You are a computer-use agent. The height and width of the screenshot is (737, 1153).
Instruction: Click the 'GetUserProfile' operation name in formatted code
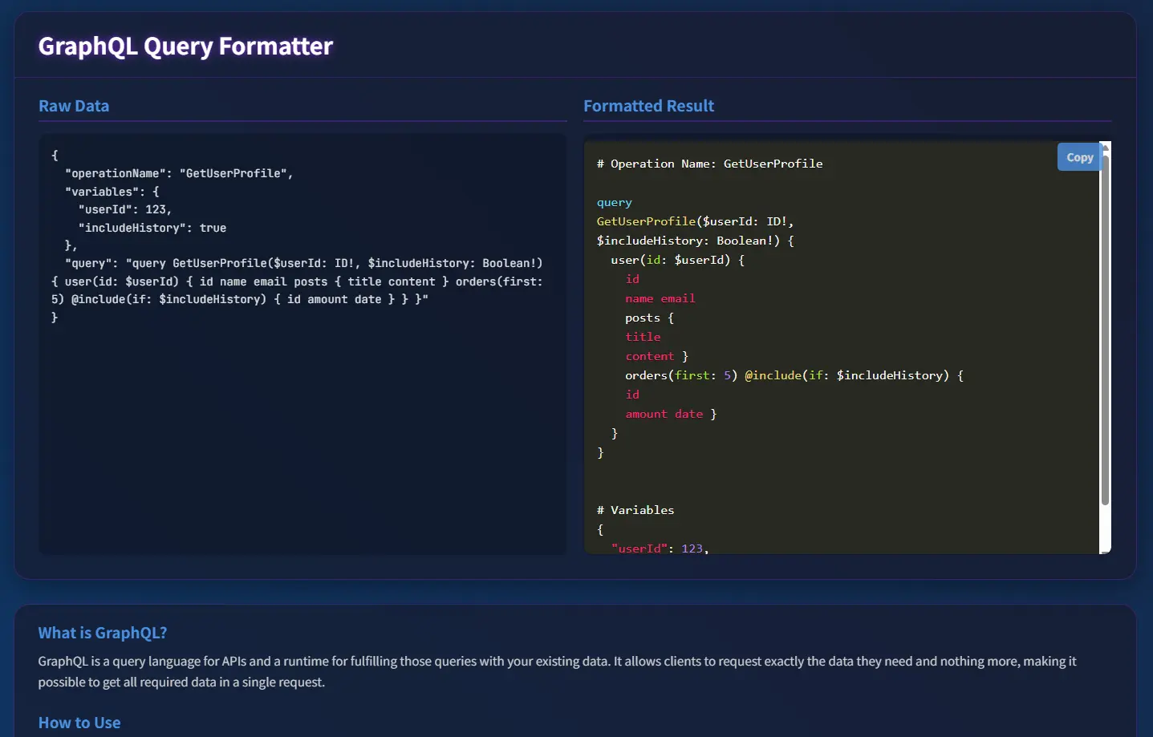[645, 221]
